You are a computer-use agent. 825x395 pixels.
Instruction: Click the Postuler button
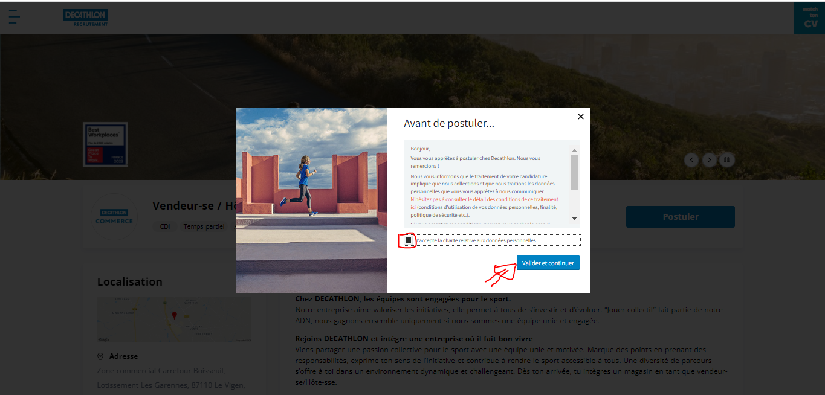click(x=681, y=217)
